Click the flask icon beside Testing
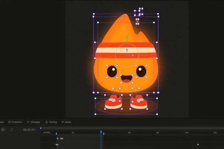 coord(46,122)
